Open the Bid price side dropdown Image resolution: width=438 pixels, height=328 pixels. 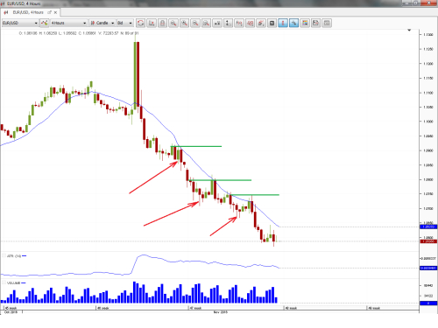click(x=125, y=23)
